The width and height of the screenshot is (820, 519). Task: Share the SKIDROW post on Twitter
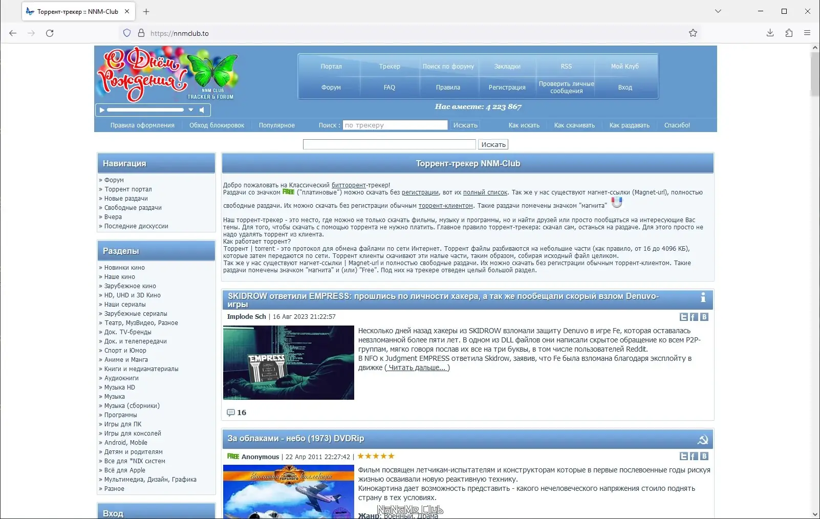click(684, 317)
